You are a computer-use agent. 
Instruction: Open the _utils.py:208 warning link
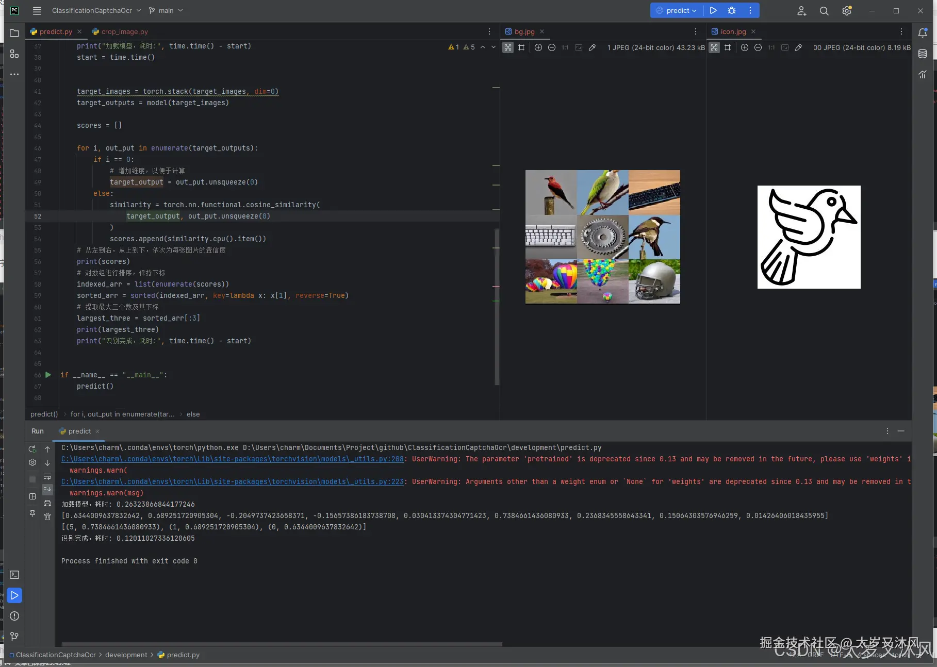(x=233, y=459)
